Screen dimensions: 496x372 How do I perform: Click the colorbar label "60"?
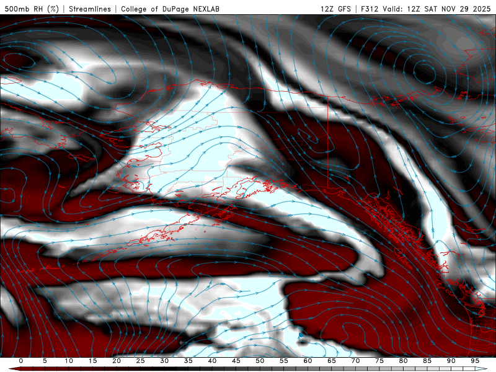click(x=308, y=361)
